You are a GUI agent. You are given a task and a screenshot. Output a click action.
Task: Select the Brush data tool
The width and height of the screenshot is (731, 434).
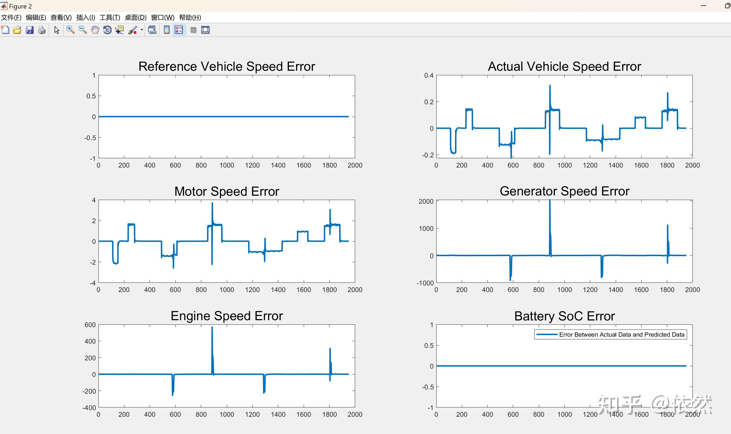(x=133, y=30)
